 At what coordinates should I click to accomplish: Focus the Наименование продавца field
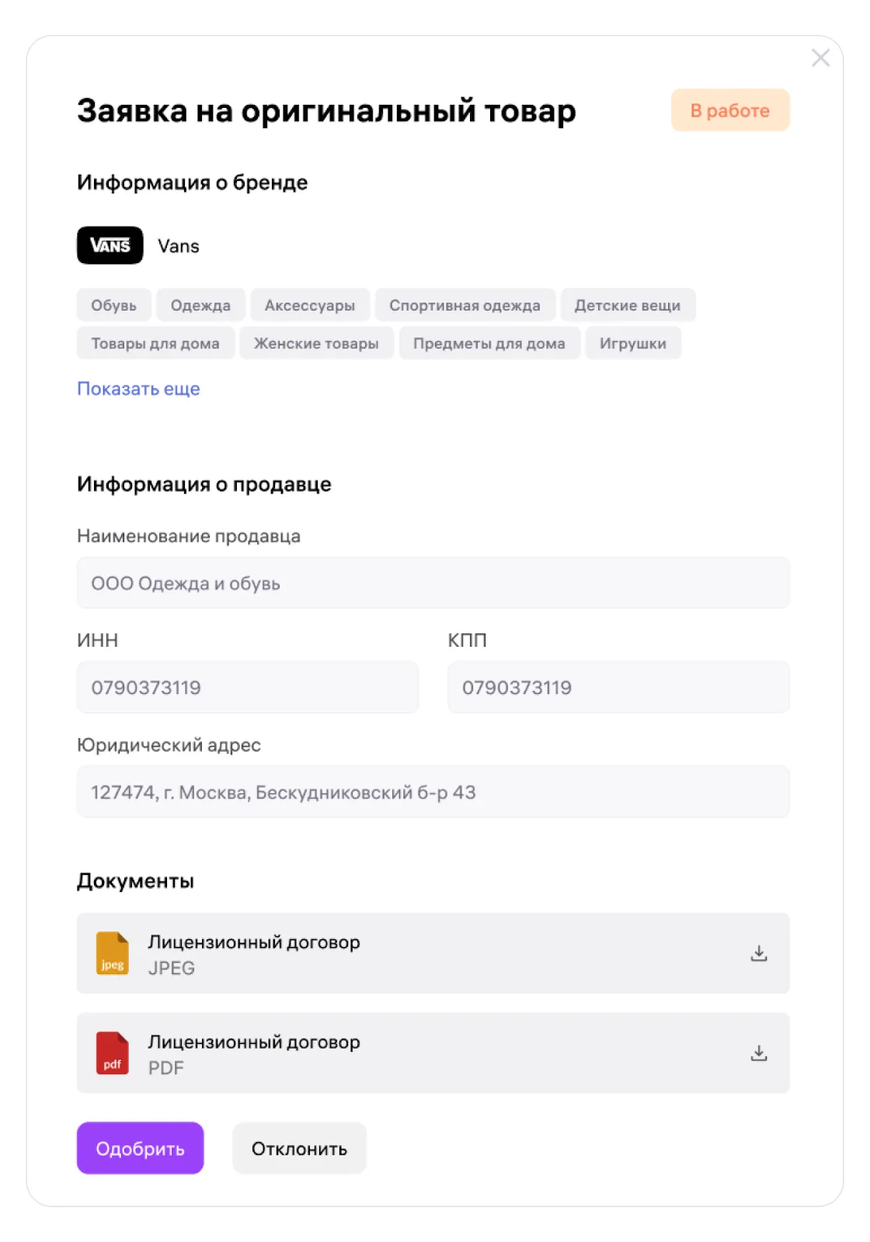tap(433, 583)
